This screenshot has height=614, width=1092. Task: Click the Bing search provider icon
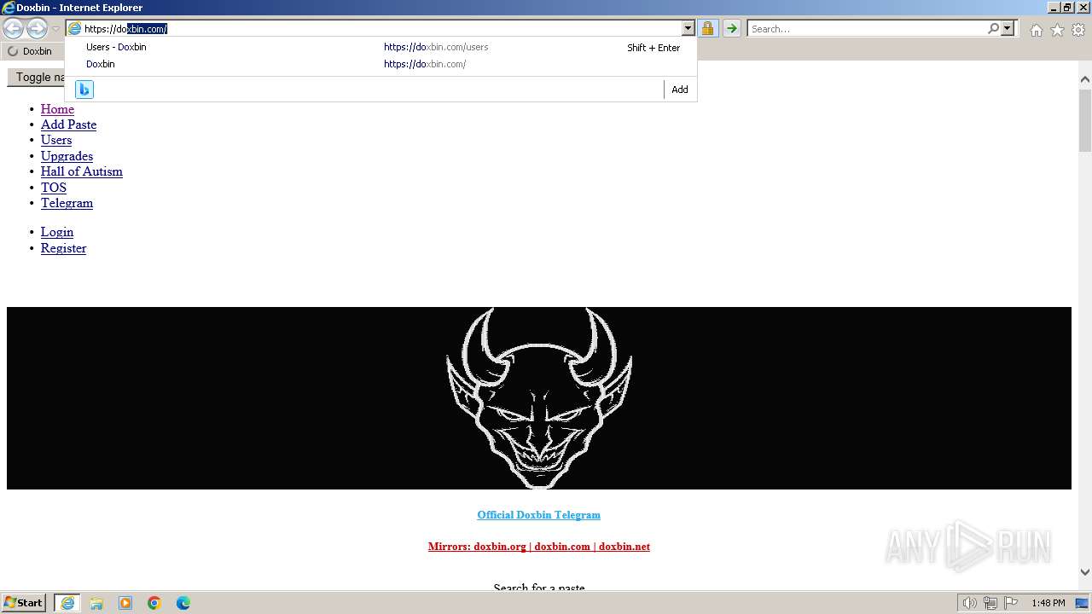pos(84,90)
